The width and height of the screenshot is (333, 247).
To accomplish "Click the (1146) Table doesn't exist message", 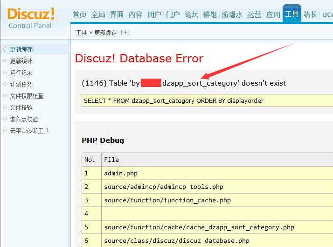I will [x=184, y=83].
